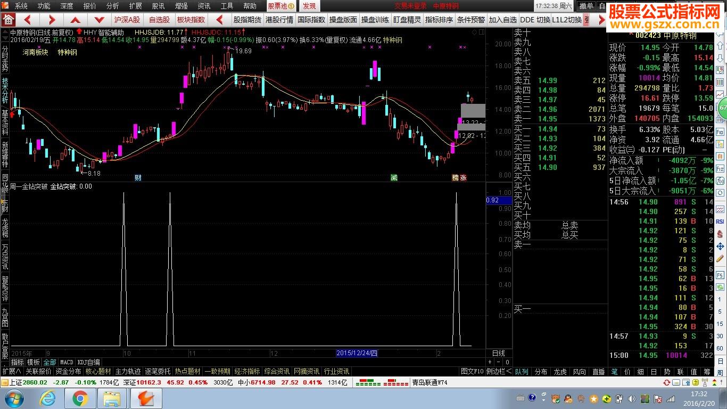Viewport: 727px width, 409px height.
Task: Open the 功能 menu
Action: [44, 6]
